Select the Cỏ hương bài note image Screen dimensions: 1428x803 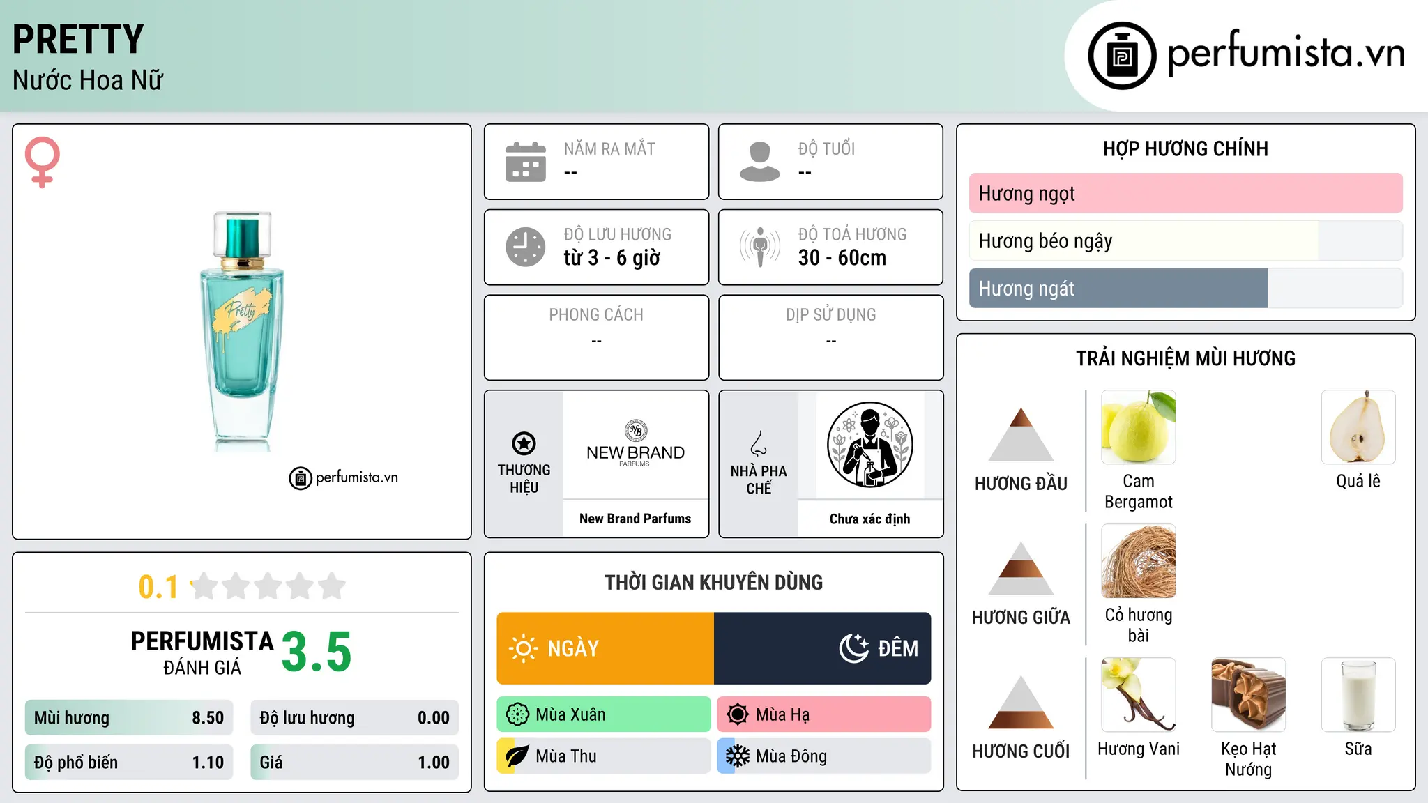1139,561
